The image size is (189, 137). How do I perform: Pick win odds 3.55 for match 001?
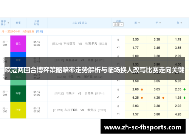135,39
